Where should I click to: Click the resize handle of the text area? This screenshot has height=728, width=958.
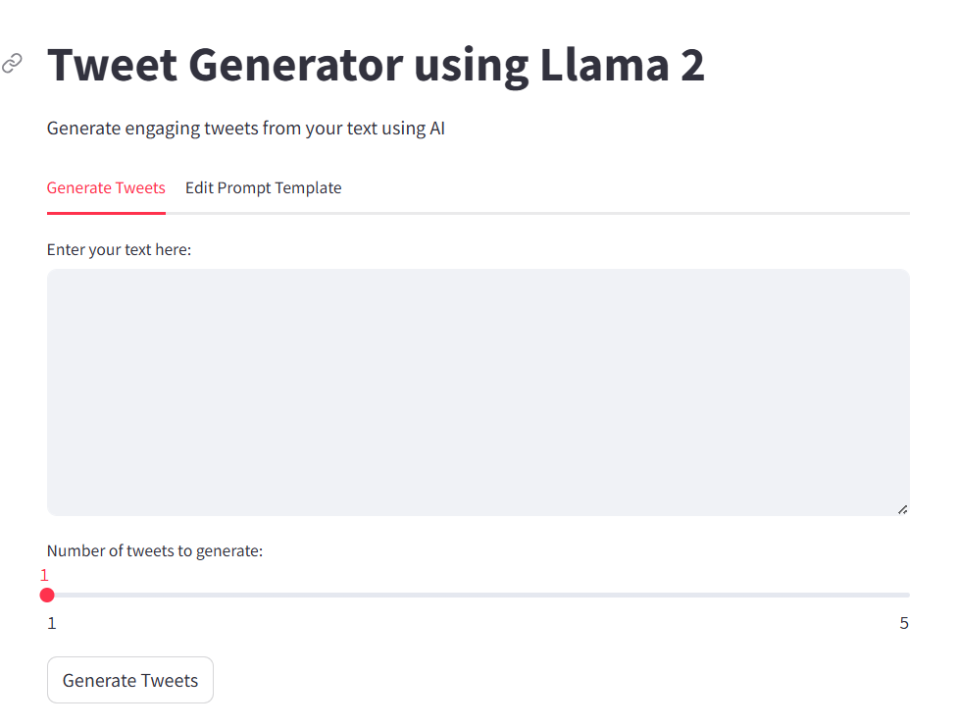(901, 508)
